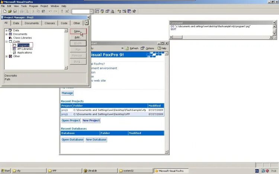Click New Database in Task Pane
The width and height of the screenshot is (279, 174).
96,139
